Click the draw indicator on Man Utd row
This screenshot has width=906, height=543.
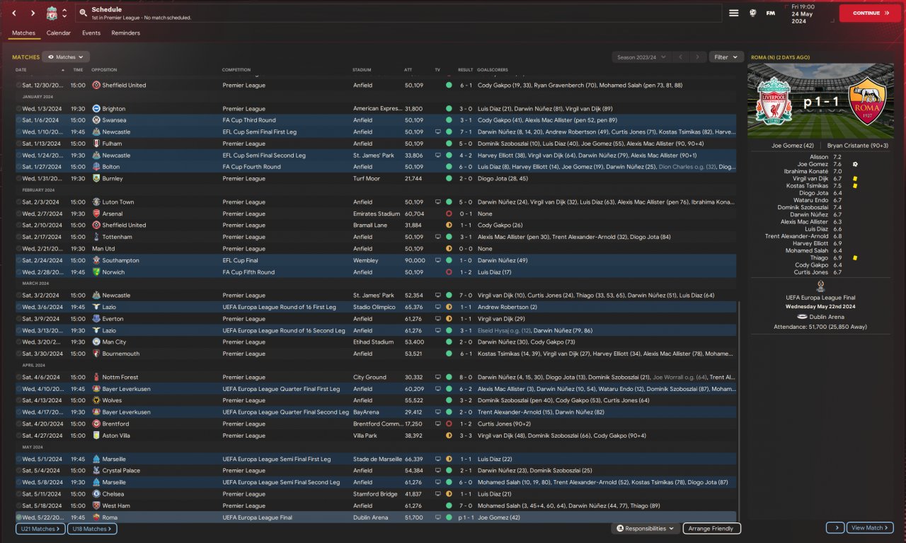[x=449, y=249]
